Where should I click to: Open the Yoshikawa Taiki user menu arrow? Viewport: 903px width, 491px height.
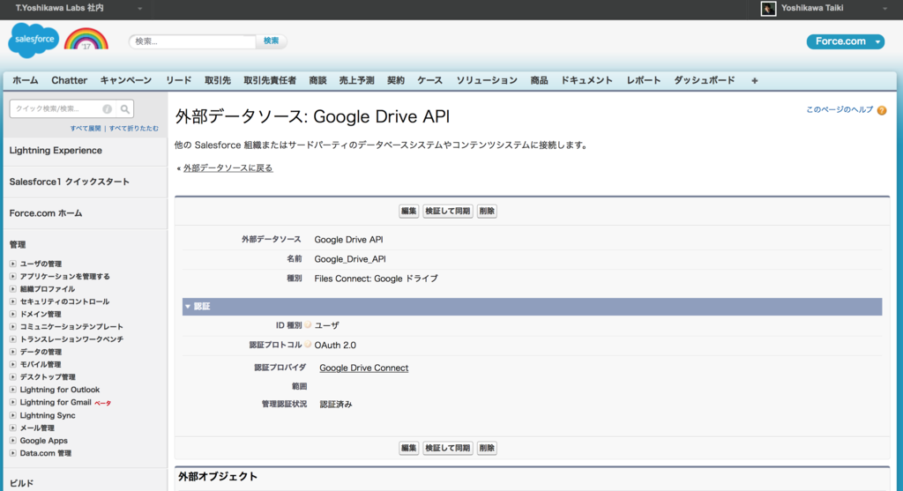coord(885,9)
